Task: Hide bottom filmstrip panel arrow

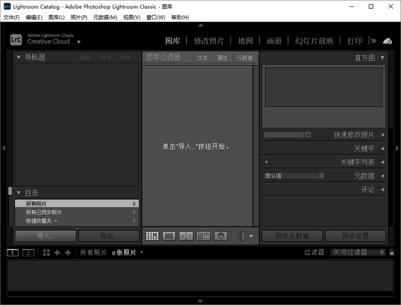Action: (200, 301)
